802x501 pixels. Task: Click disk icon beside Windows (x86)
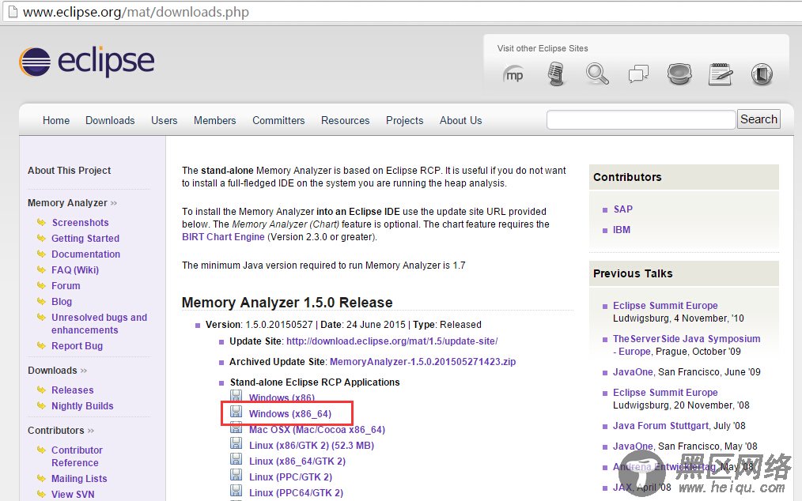click(236, 396)
